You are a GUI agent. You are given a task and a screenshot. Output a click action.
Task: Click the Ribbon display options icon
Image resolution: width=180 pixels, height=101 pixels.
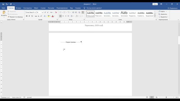click(161, 4)
